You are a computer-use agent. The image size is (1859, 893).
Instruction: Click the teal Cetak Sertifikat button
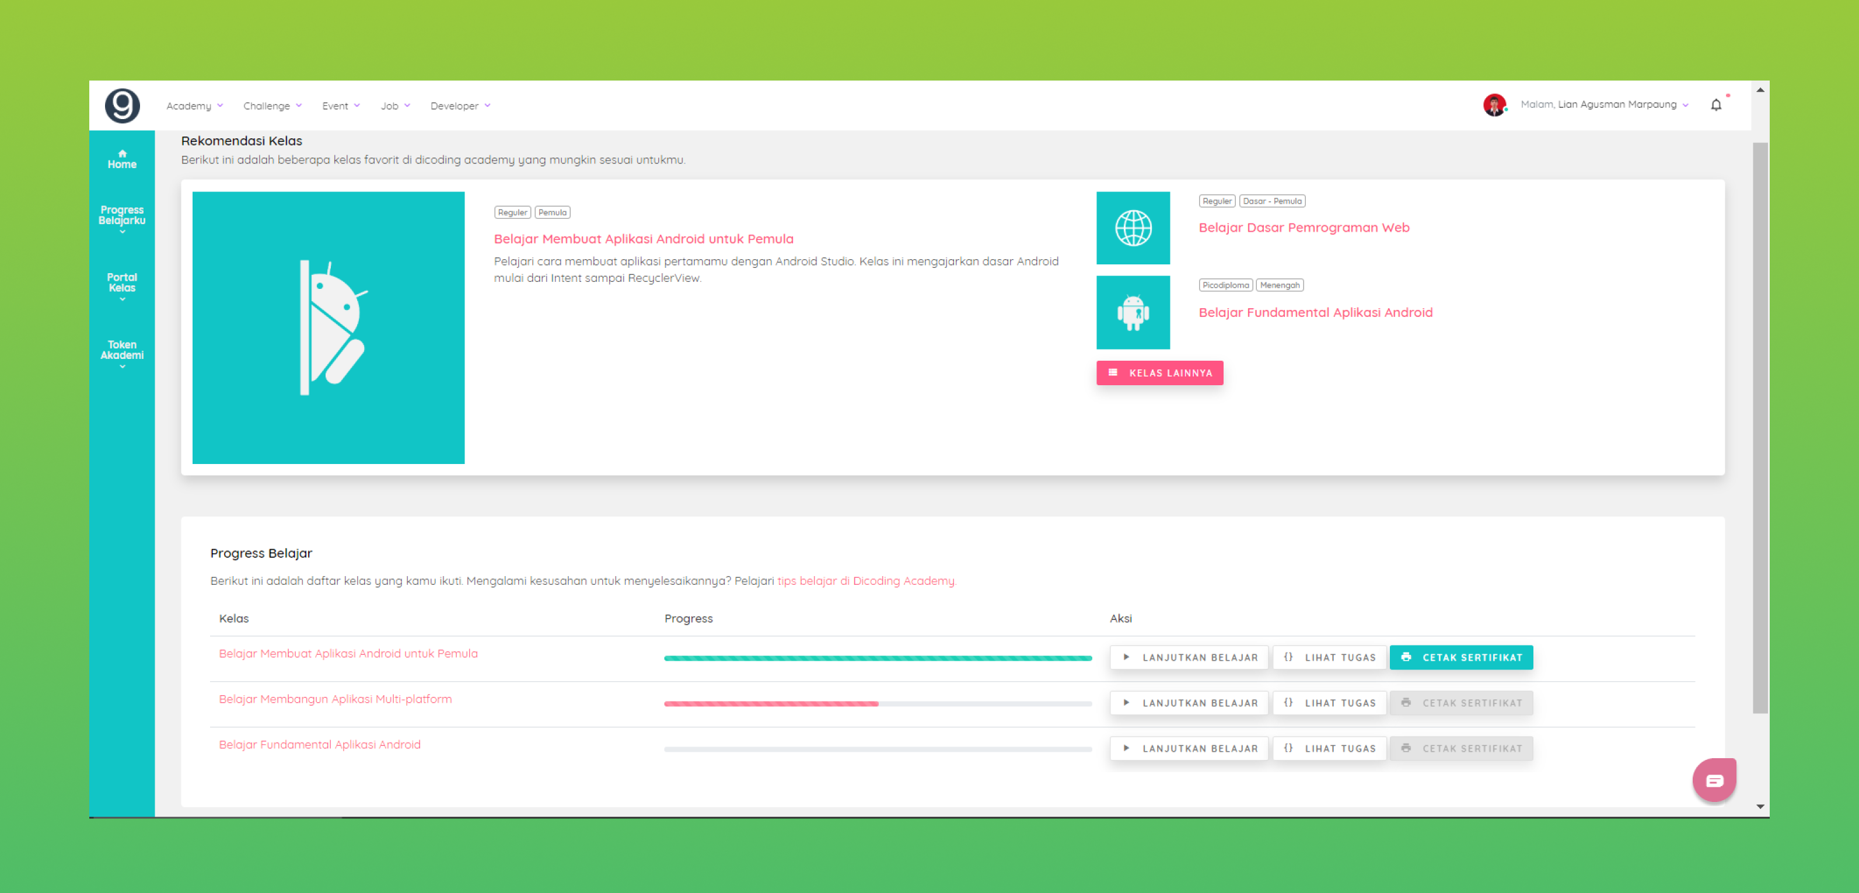[x=1460, y=658]
